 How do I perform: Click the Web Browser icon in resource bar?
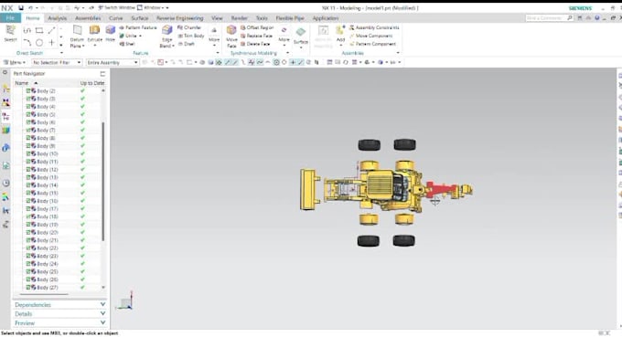(6, 165)
